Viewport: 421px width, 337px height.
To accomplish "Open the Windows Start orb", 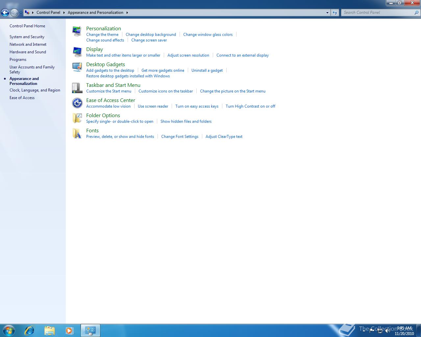I will click(9, 330).
